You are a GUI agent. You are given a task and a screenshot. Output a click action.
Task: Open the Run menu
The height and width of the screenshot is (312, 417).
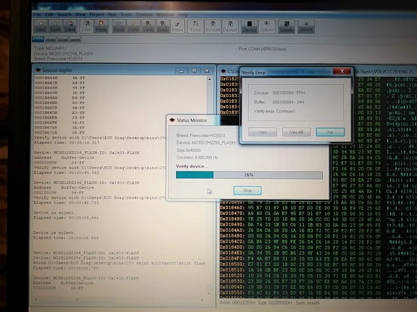point(112,14)
